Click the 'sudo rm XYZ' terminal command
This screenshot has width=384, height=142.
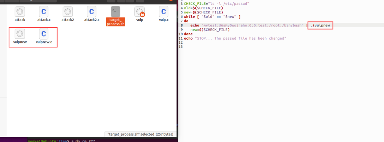(x=83, y=141)
